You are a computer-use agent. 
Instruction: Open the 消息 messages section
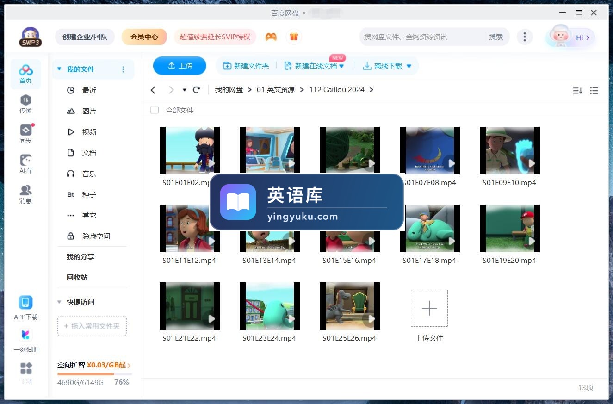click(x=26, y=194)
